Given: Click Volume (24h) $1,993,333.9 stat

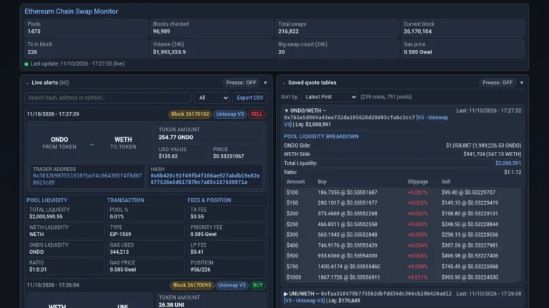Looking at the screenshot, I should pyautogui.click(x=212, y=48).
